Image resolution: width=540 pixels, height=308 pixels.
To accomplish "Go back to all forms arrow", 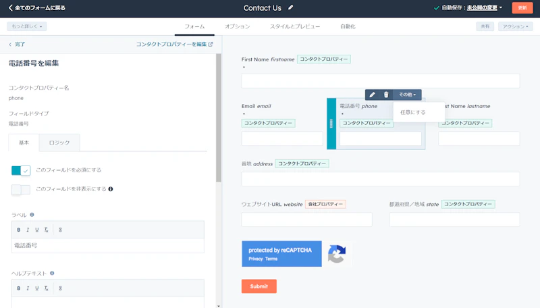I will point(10,7).
